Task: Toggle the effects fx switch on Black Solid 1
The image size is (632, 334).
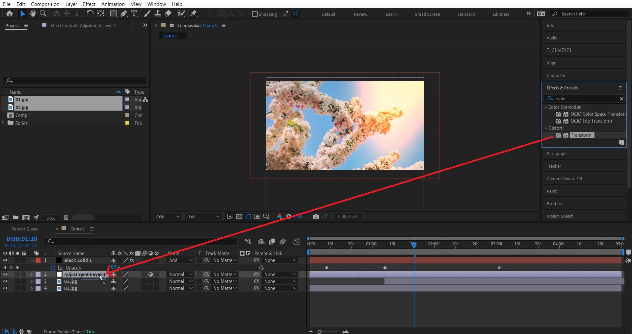Action: click(132, 260)
